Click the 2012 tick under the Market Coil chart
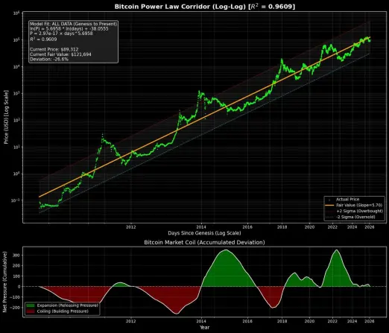This screenshot has height=333, width=389. click(x=131, y=321)
